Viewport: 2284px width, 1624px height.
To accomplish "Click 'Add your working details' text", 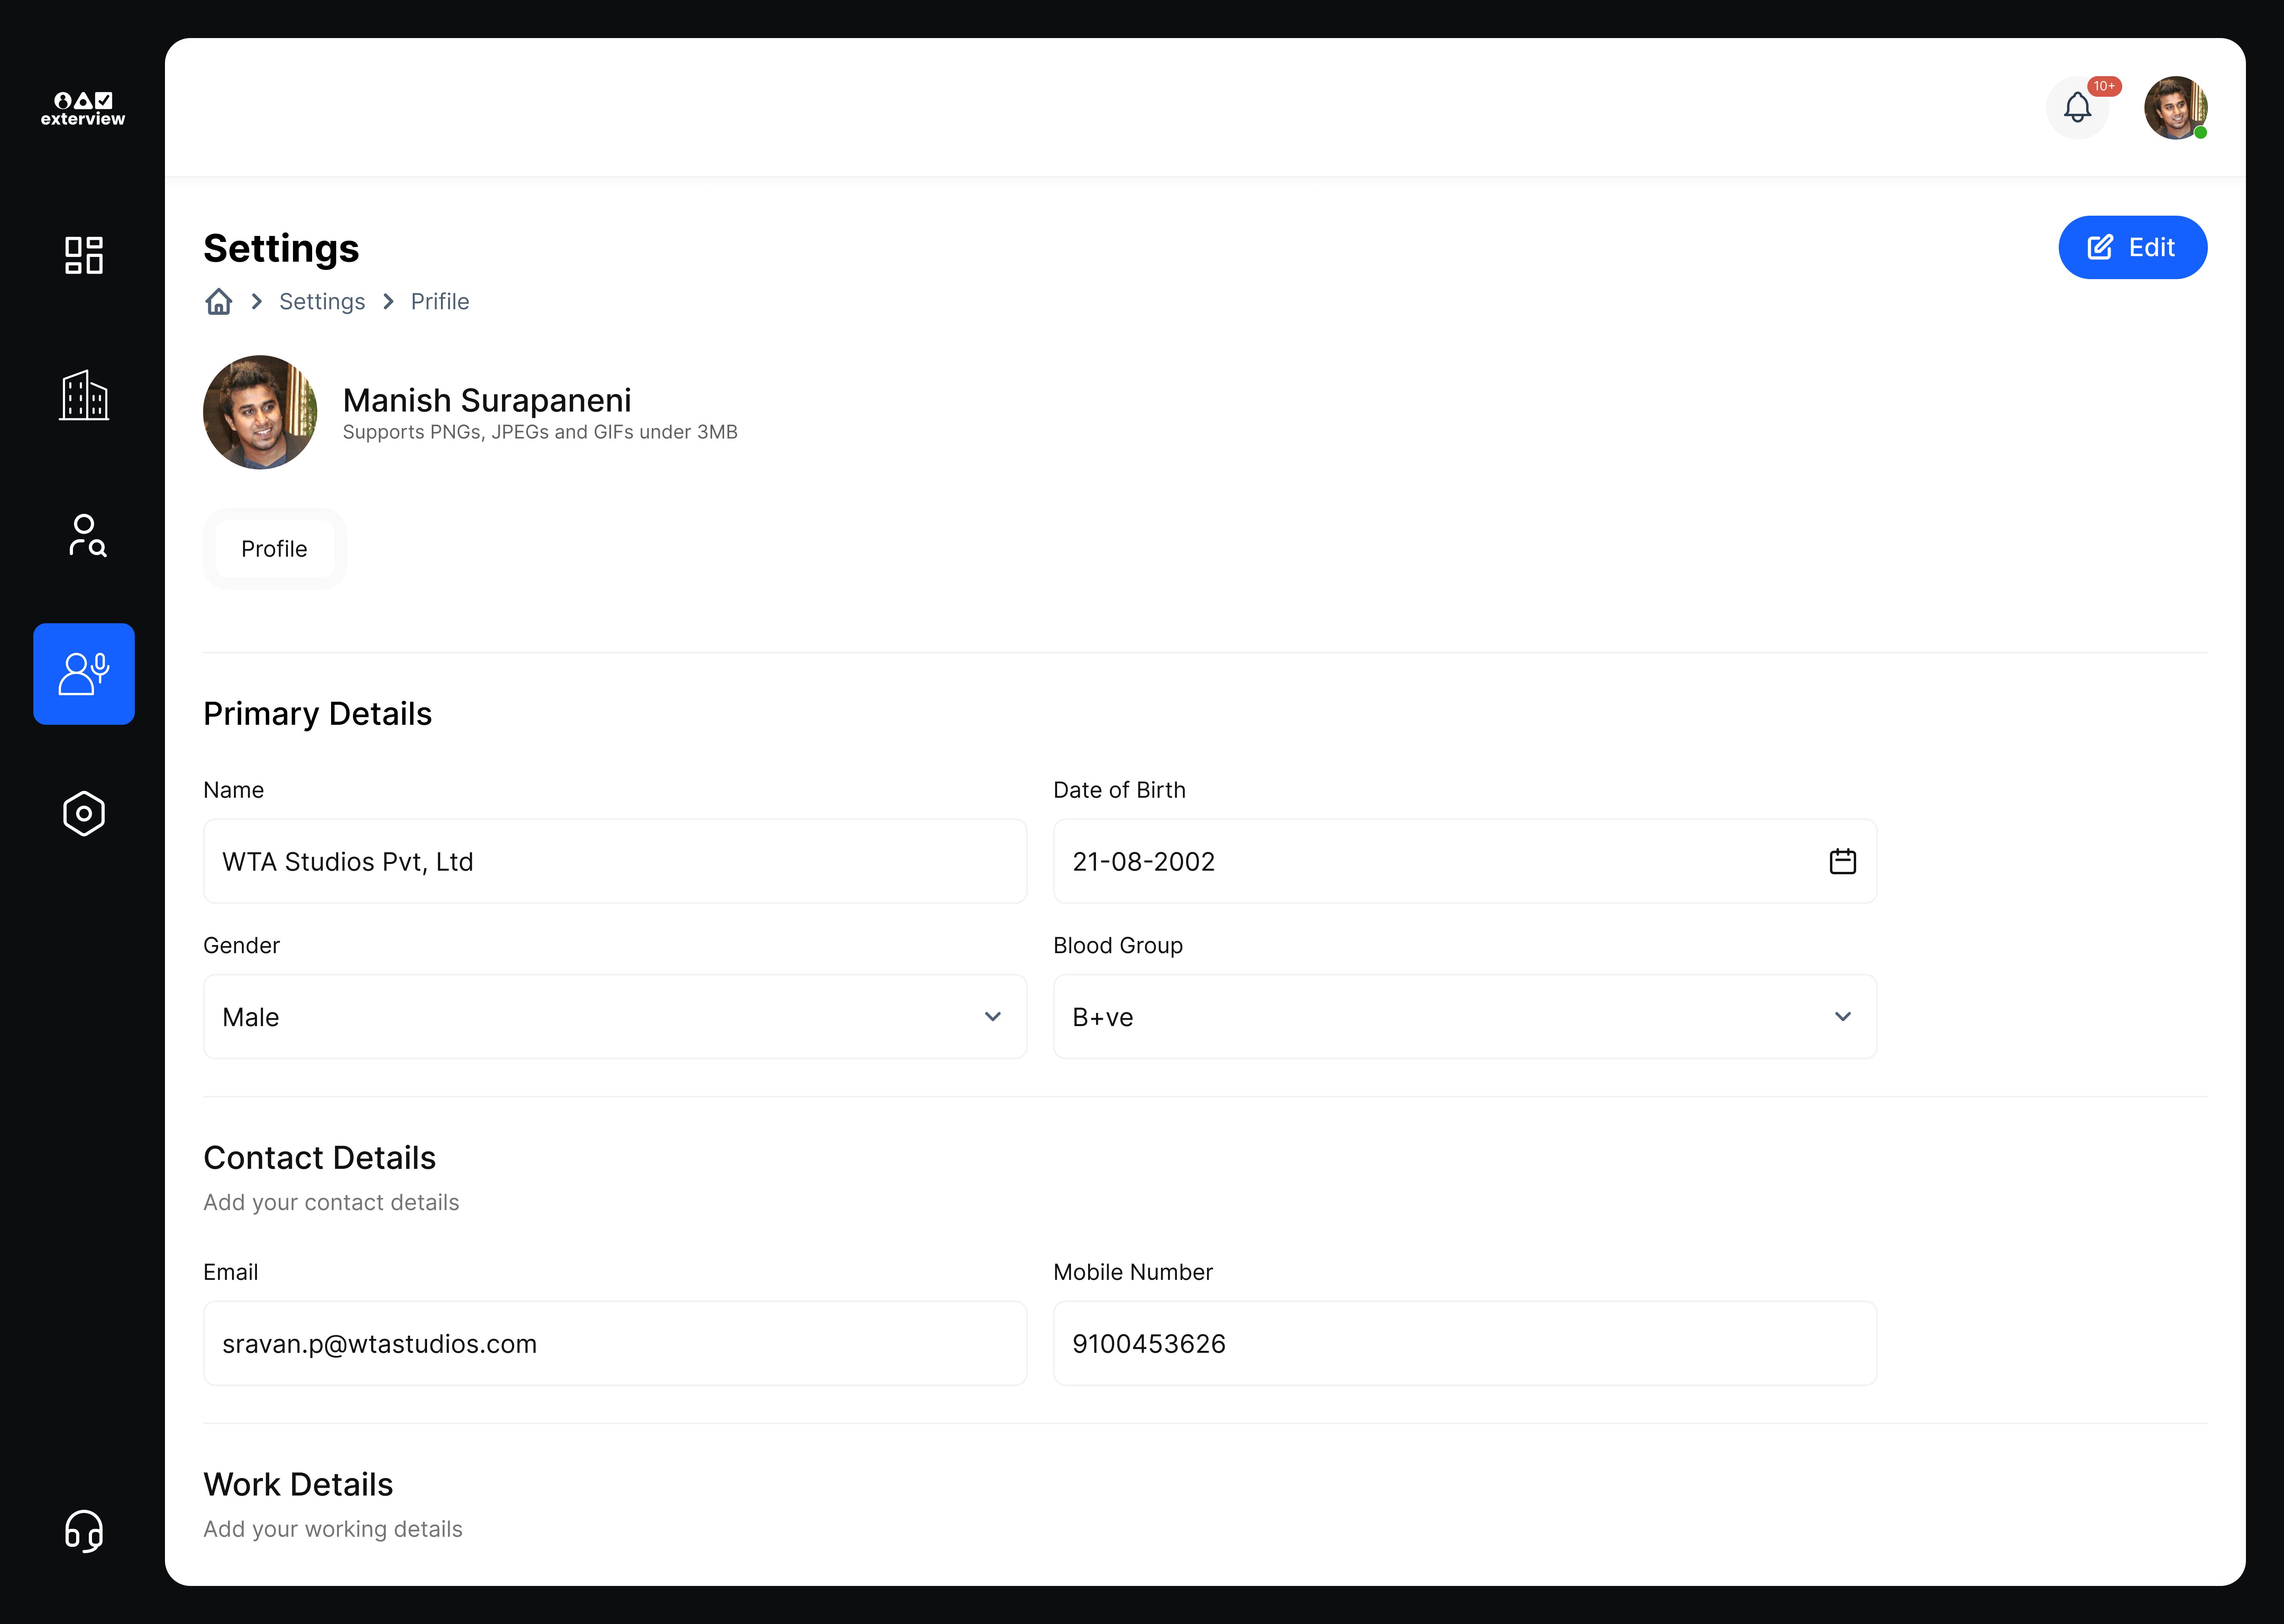I will (x=333, y=1530).
